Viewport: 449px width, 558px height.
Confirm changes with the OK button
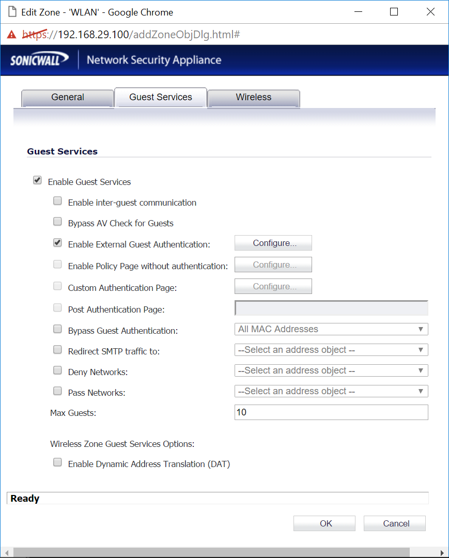coord(324,523)
